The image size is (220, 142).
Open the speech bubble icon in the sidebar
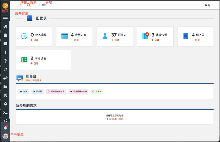(x=5, y=44)
